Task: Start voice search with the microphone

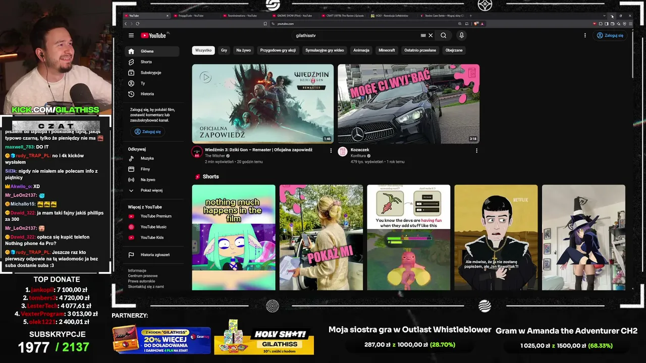Action: click(461, 35)
